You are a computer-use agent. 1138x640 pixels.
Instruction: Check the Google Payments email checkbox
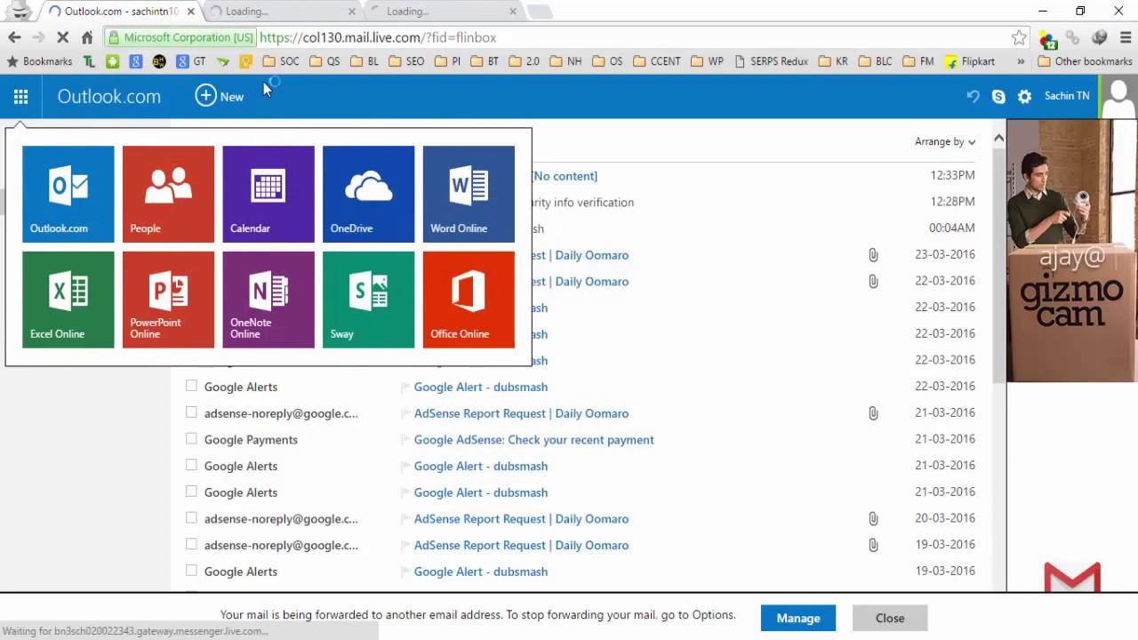[x=191, y=439]
